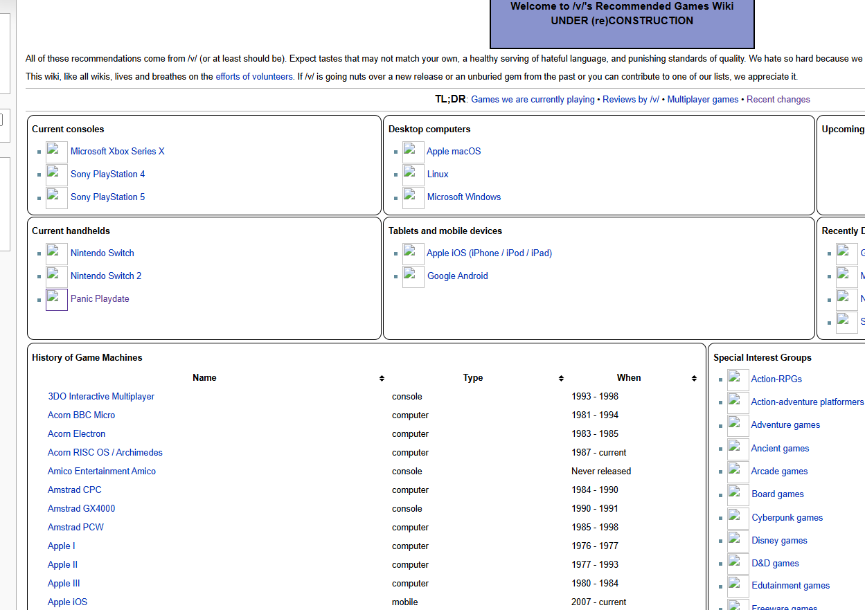Open Sony PlayStation 5 link
The image size is (865, 610).
pos(108,197)
